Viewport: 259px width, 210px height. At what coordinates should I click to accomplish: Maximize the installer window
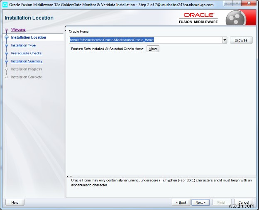pyautogui.click(x=237, y=3)
